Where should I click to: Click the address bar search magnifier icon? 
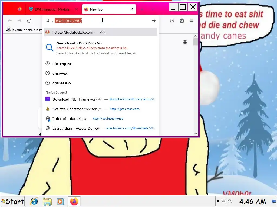click(48, 20)
